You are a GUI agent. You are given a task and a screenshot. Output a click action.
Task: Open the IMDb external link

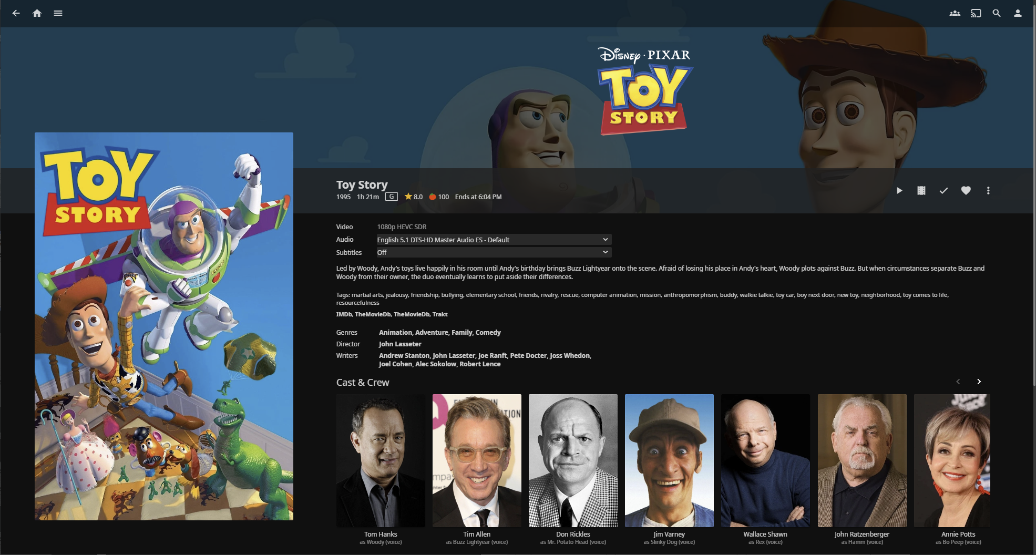[x=344, y=314]
